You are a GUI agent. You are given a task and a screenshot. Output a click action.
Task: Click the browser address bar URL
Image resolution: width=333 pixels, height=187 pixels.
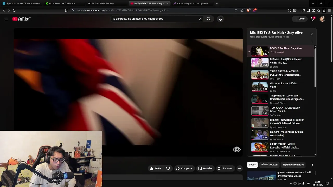(x=123, y=10)
